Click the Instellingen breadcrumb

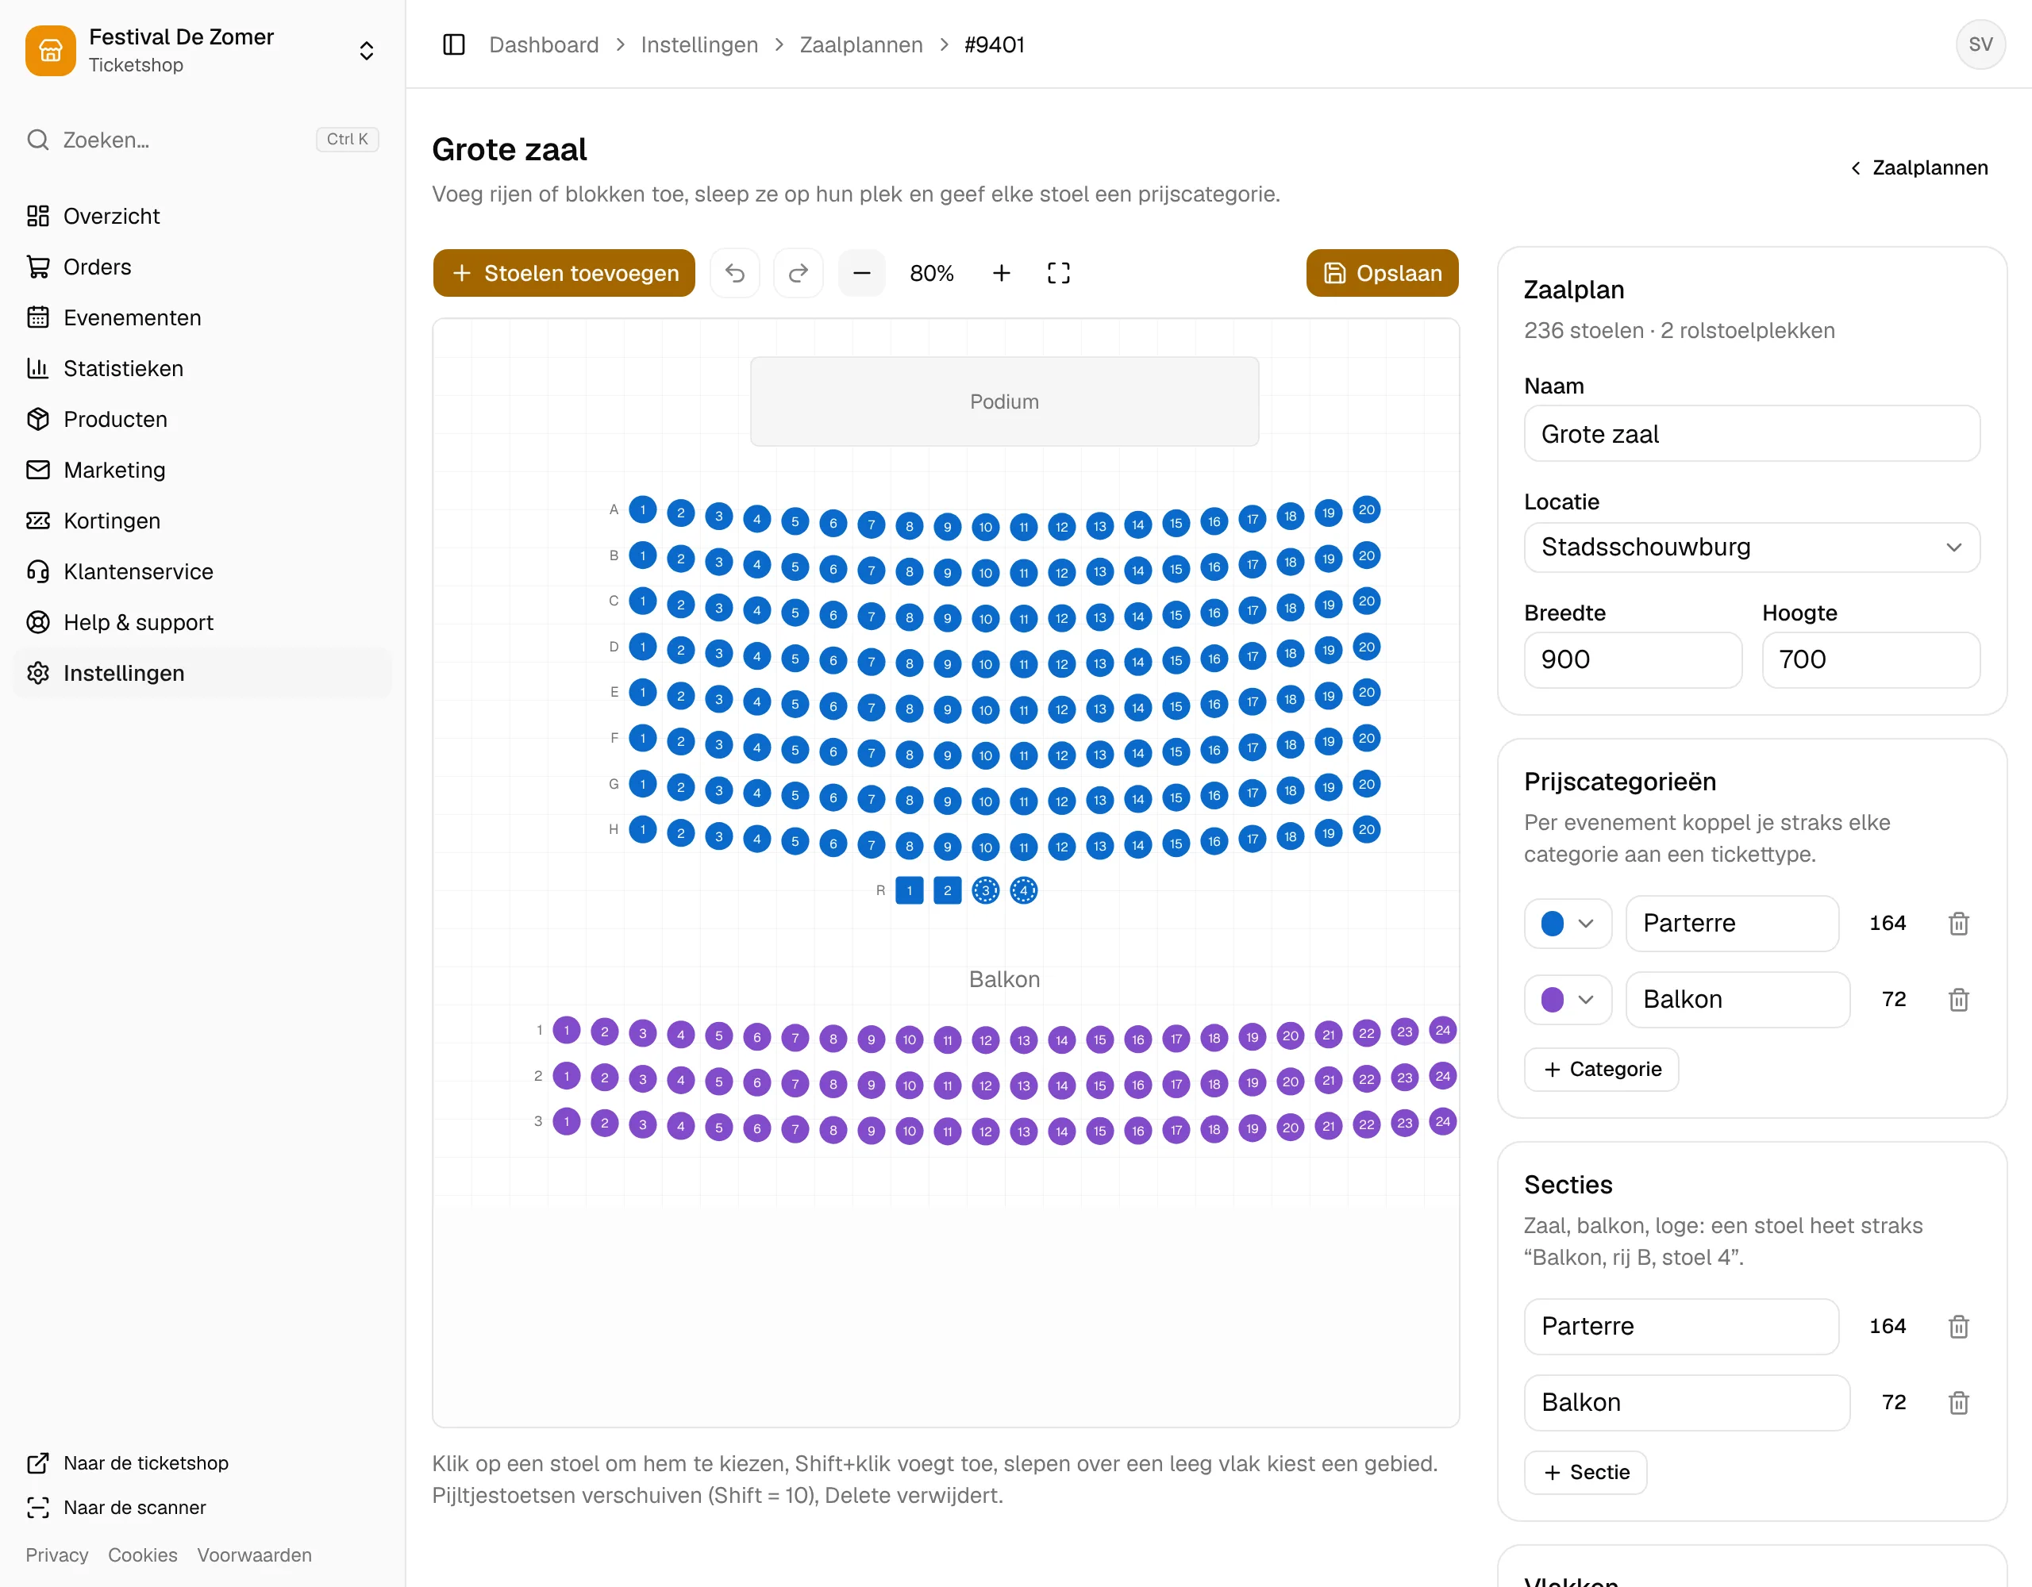pos(698,44)
